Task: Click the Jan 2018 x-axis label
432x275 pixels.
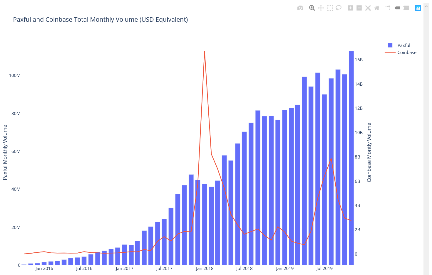Action: click(205, 269)
